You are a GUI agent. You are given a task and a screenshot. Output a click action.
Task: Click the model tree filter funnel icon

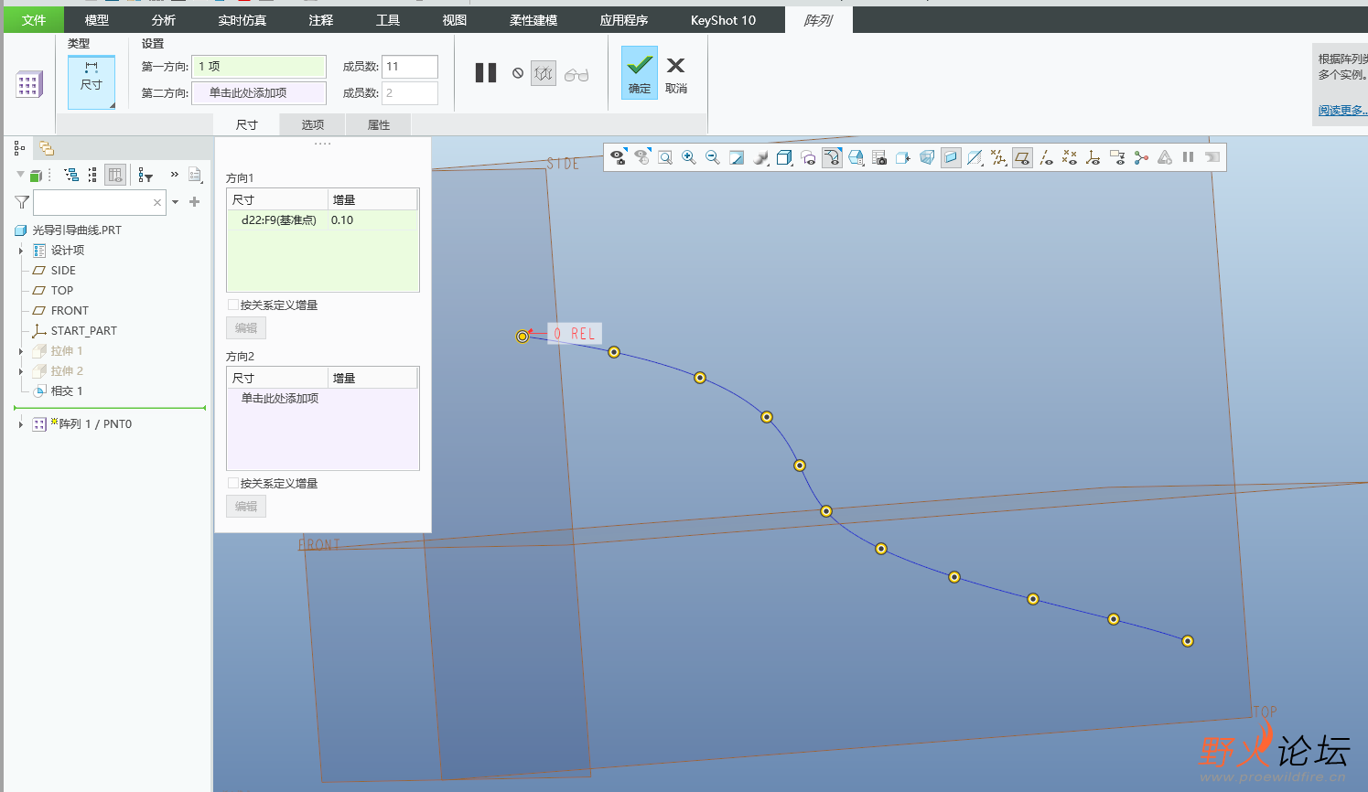tap(22, 202)
